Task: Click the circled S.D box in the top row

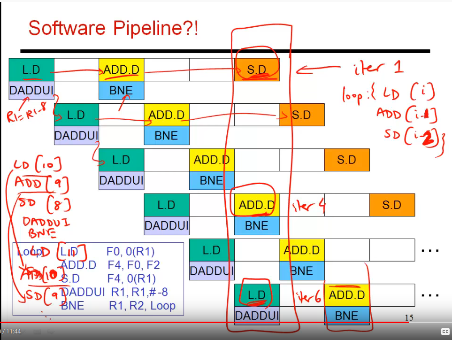Action: (x=256, y=70)
